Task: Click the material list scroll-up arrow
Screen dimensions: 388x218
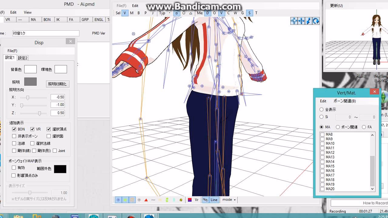Action: (373, 135)
